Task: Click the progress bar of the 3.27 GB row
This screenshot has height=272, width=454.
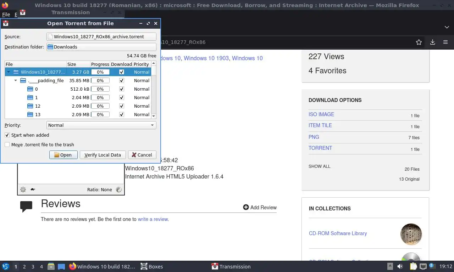Action: point(100,72)
